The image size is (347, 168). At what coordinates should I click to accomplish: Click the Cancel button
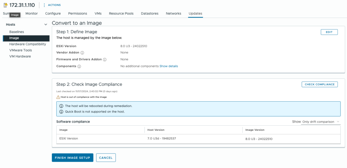(x=106, y=158)
